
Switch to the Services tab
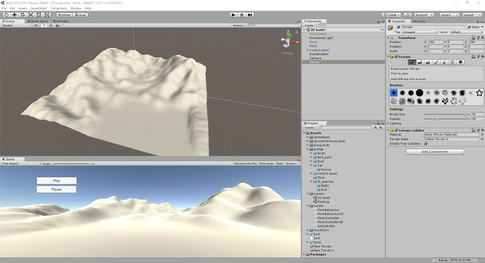coord(419,21)
